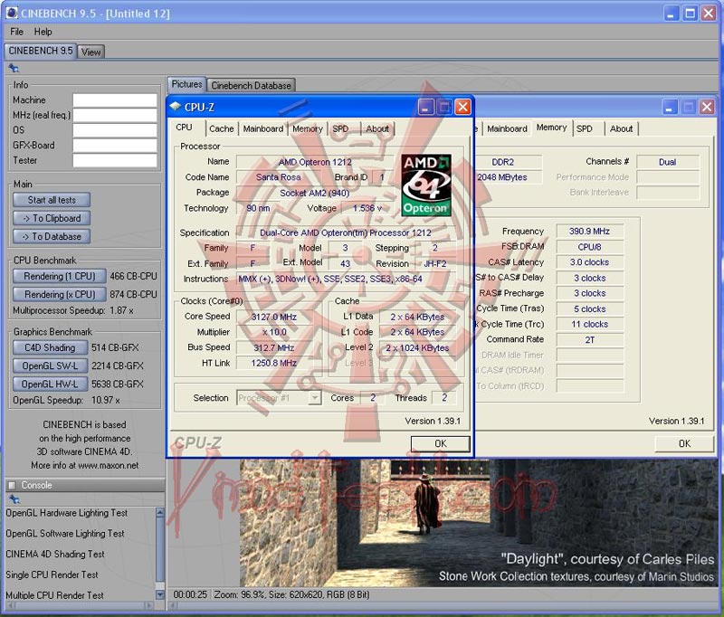Click 'OpenGL Hardware Lighting Test' console line

point(66,513)
